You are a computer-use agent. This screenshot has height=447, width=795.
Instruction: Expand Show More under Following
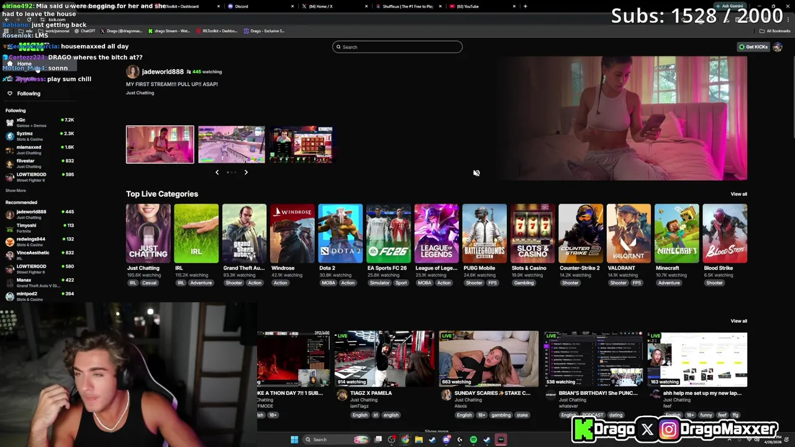16,191
